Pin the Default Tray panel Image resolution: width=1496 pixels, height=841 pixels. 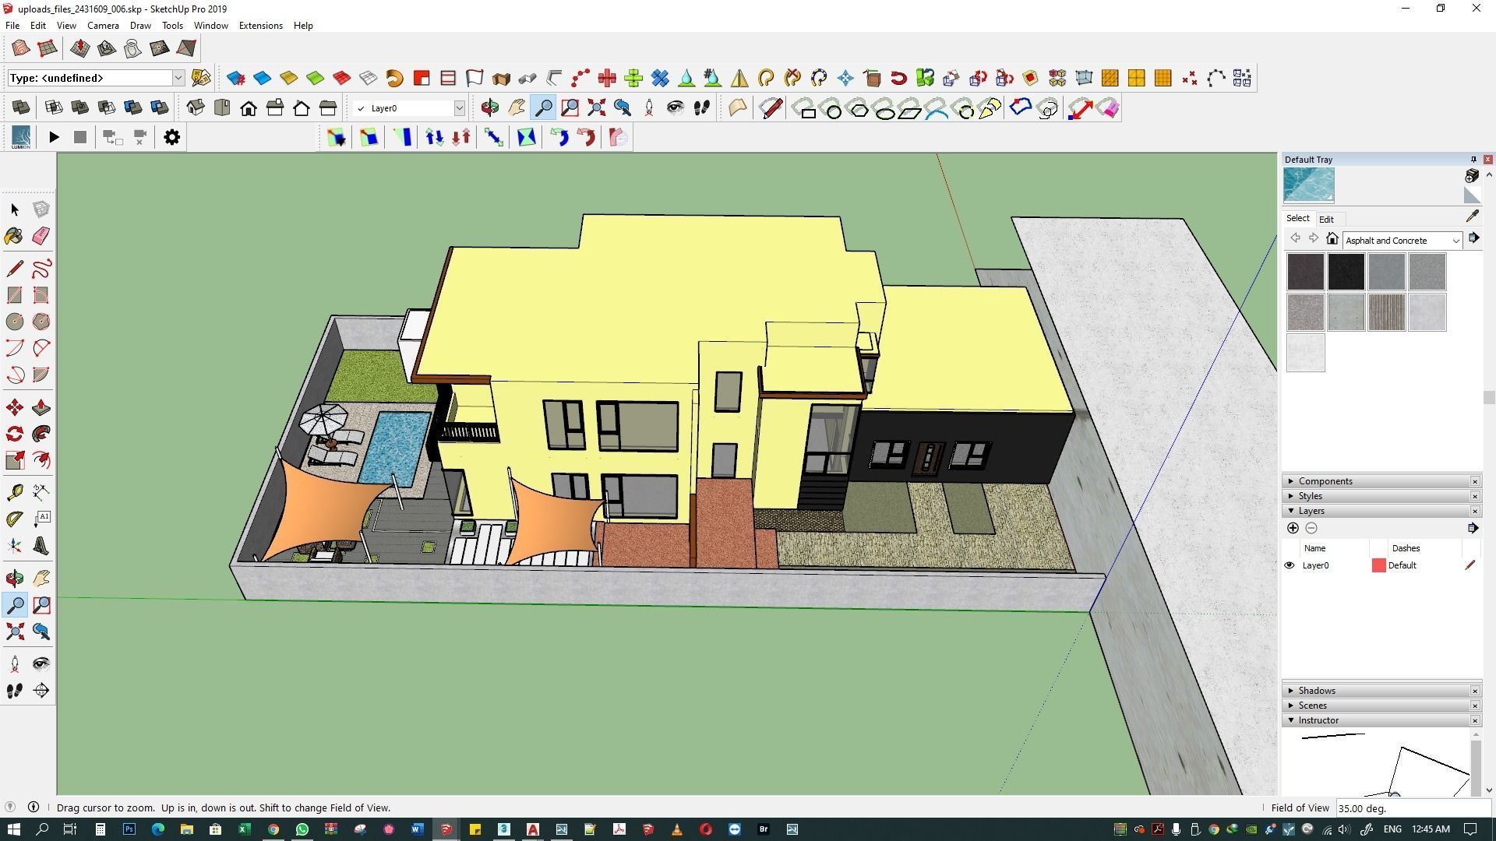[1473, 160]
